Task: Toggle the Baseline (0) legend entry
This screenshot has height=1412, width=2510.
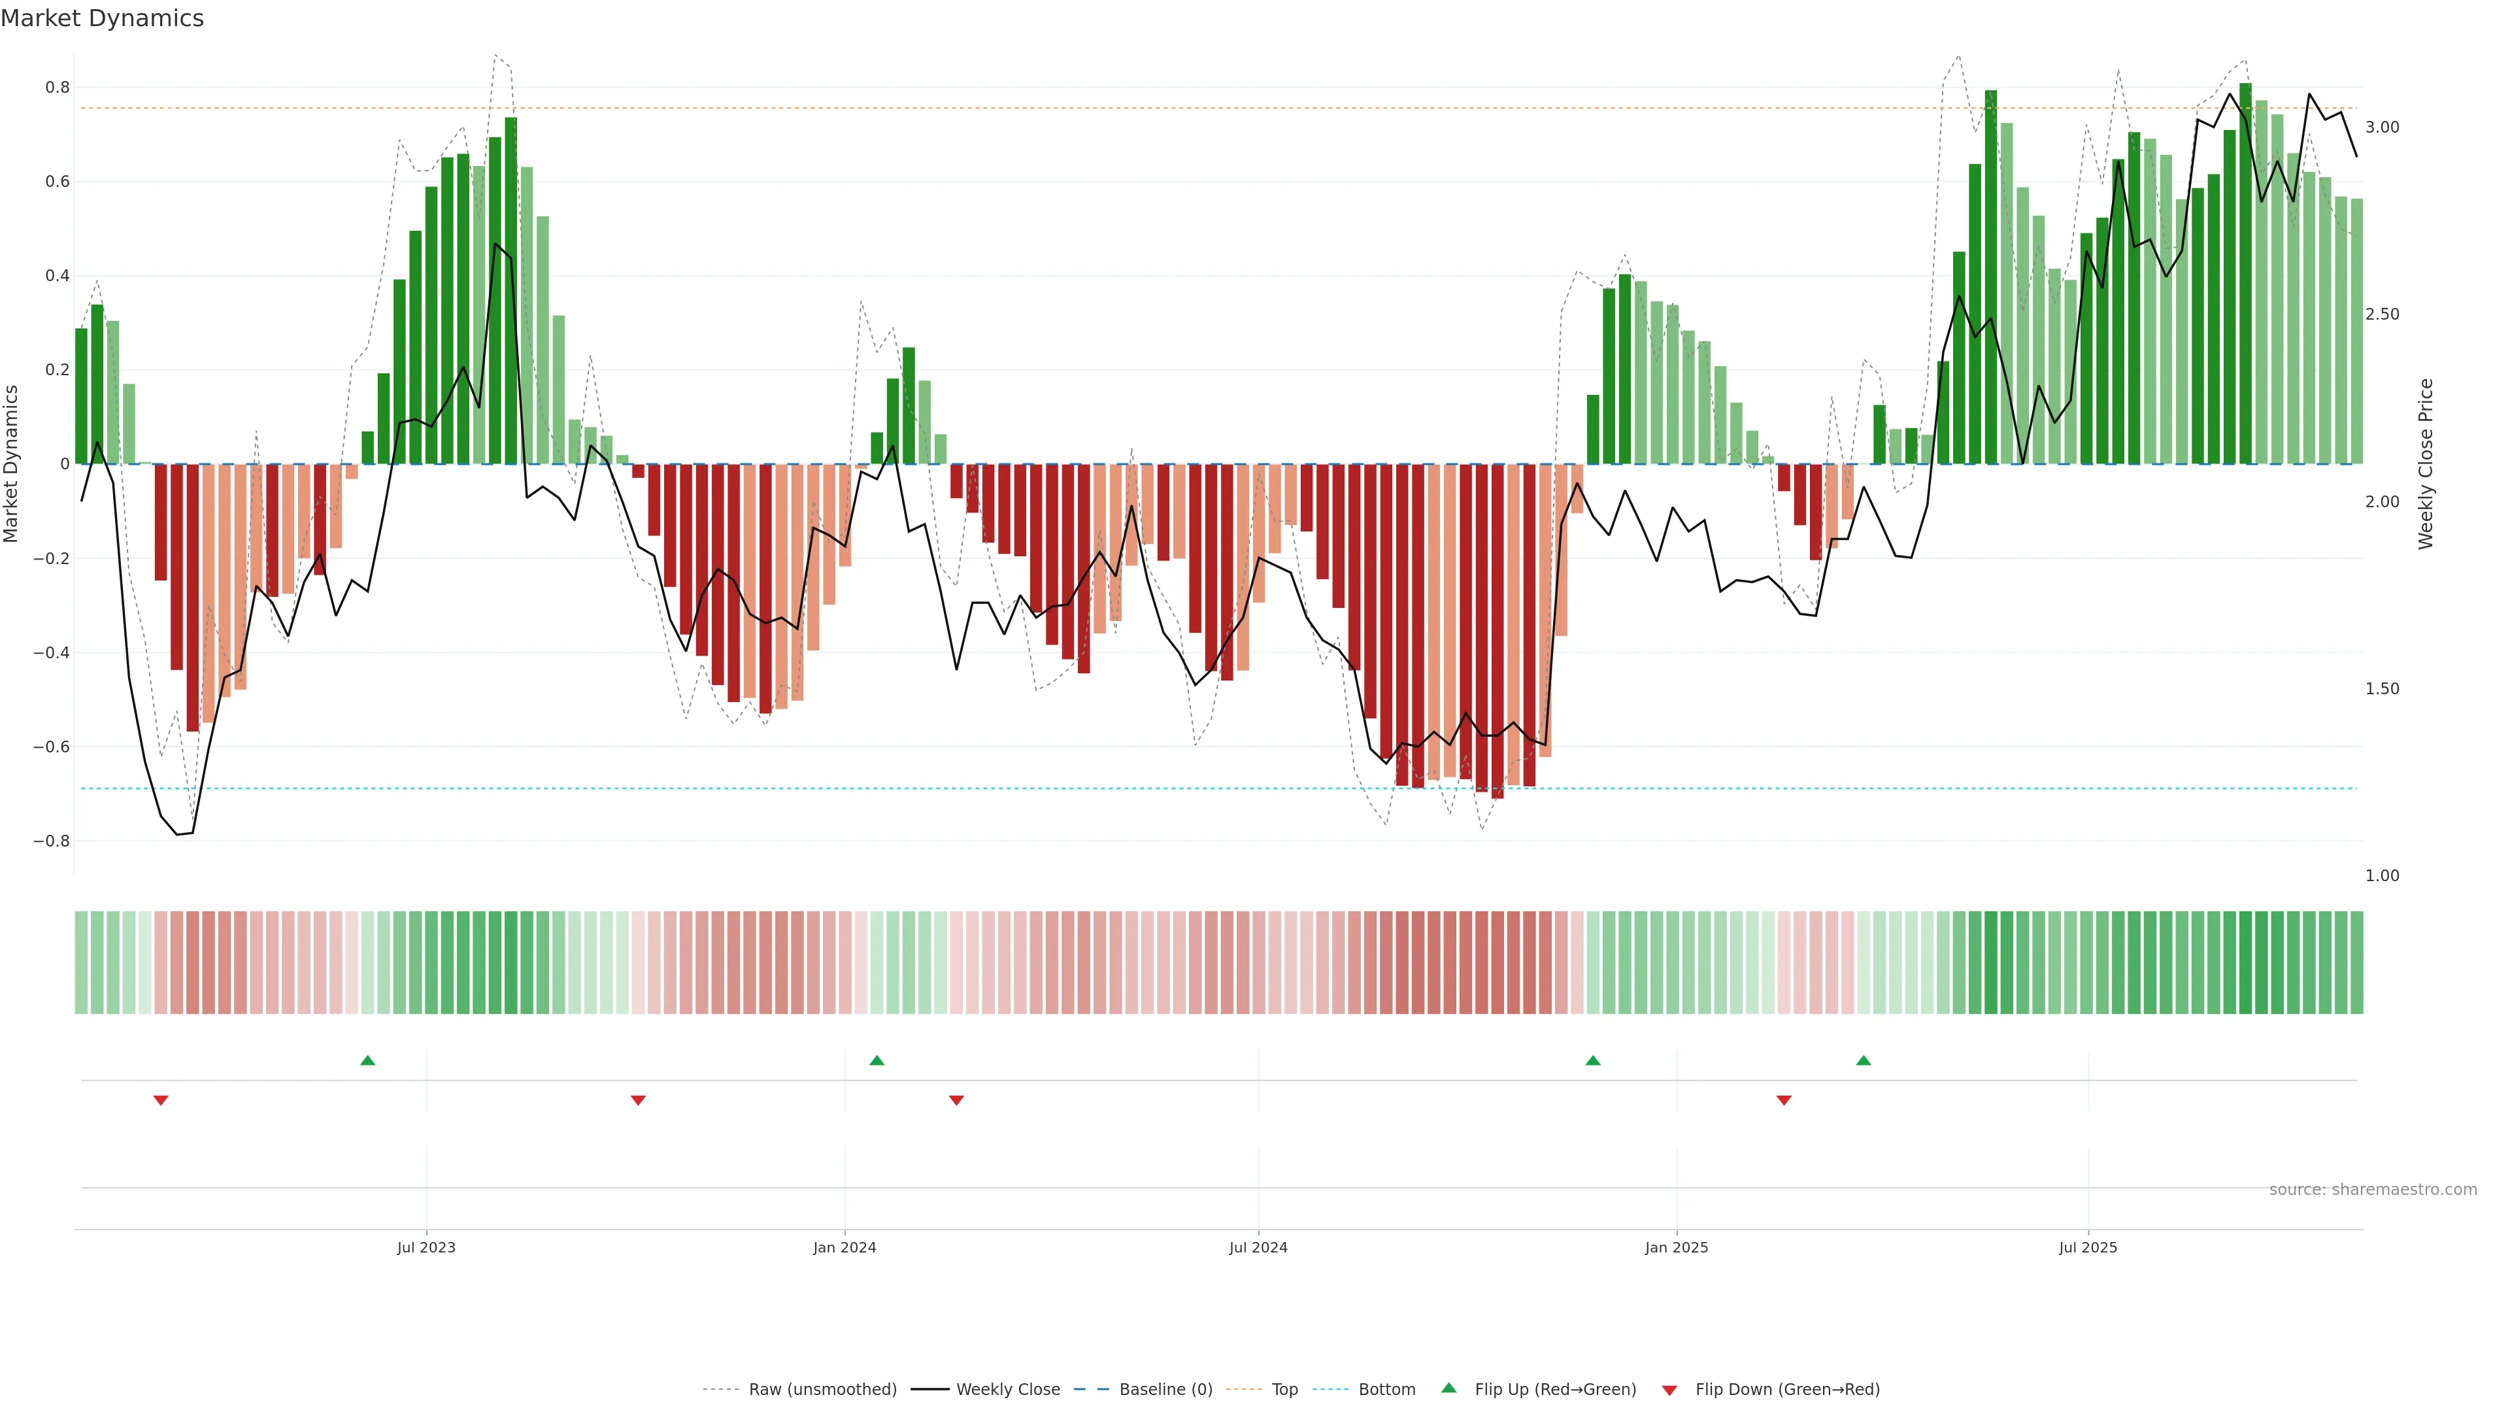Action: 1165,1390
